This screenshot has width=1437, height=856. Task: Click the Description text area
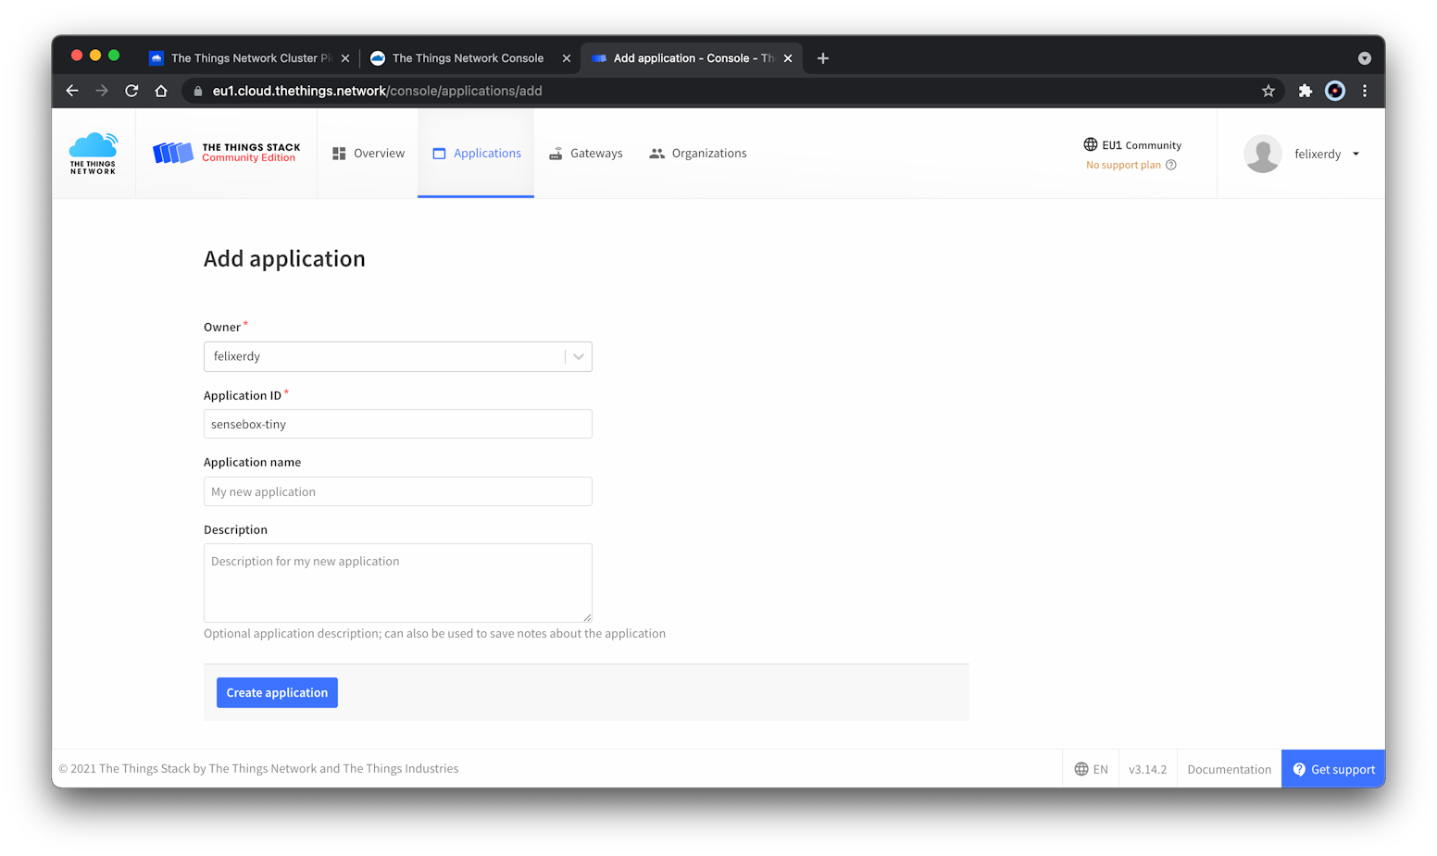coord(397,583)
